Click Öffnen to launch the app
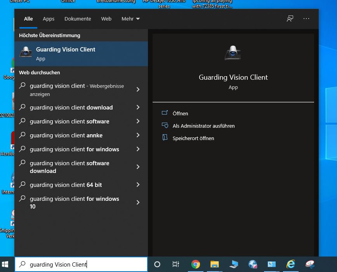This screenshot has height=272, width=337. [180, 113]
